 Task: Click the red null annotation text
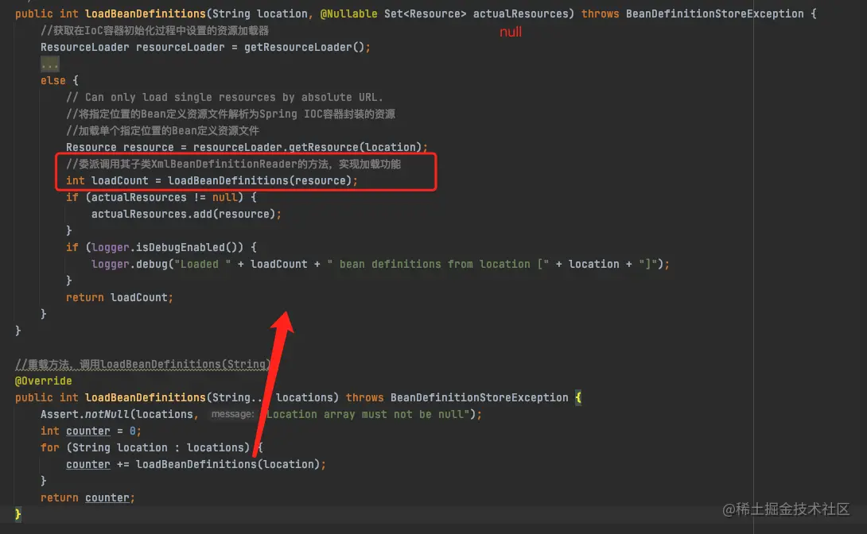[509, 32]
